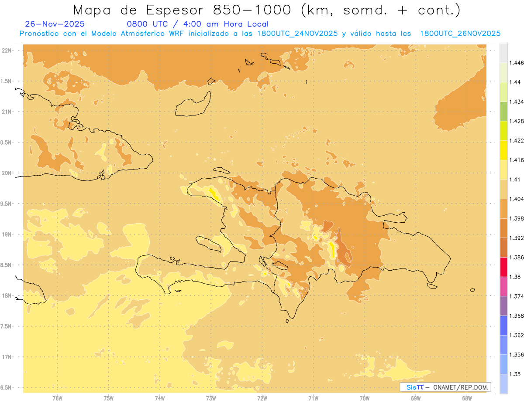Choose the tan legend band between 1.404 and 1.41
Image resolution: width=524 pixels, height=404 pixels.
click(503, 189)
